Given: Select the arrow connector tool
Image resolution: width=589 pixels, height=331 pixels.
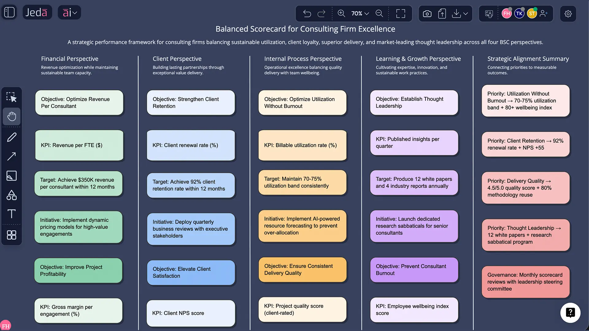Looking at the screenshot, I should 12,156.
